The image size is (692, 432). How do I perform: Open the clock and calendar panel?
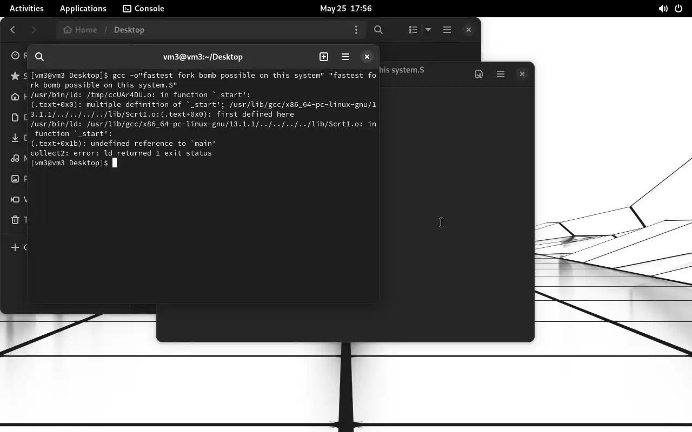(345, 8)
